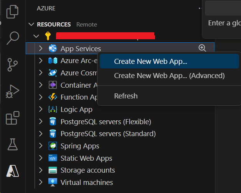241x193 pixels.
Task: Select the Virtual machines item
Action: (x=87, y=182)
